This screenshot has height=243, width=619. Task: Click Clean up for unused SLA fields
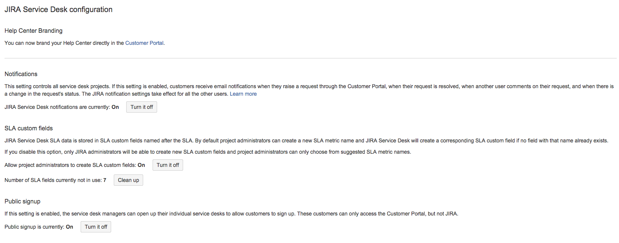(128, 180)
